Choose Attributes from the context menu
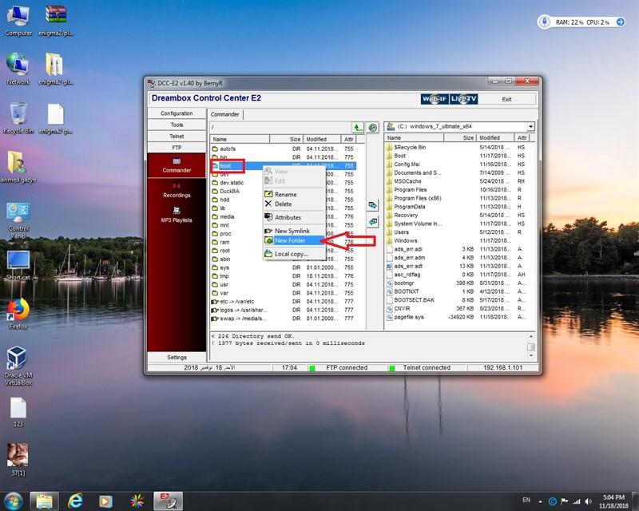Viewport: 639px width, 511px height. click(x=294, y=218)
